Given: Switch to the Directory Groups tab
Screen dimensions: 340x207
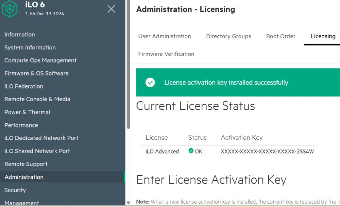Looking at the screenshot, I should click(229, 36).
